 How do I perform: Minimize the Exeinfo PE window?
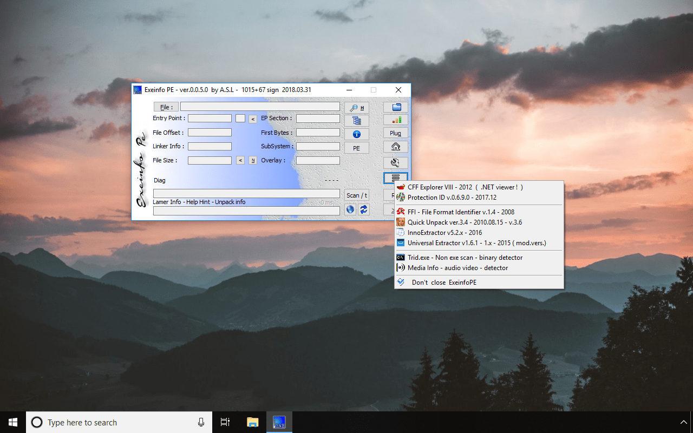tap(349, 90)
